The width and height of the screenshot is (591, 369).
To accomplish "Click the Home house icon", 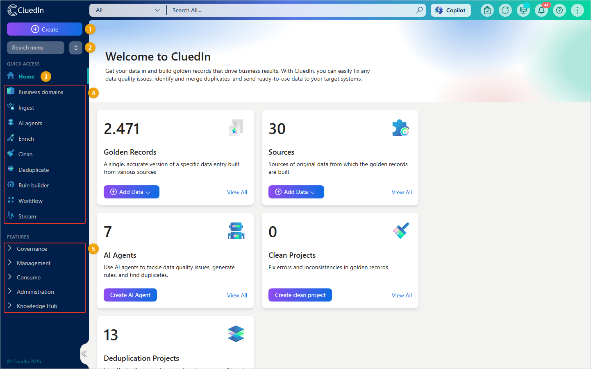I will pyautogui.click(x=11, y=76).
